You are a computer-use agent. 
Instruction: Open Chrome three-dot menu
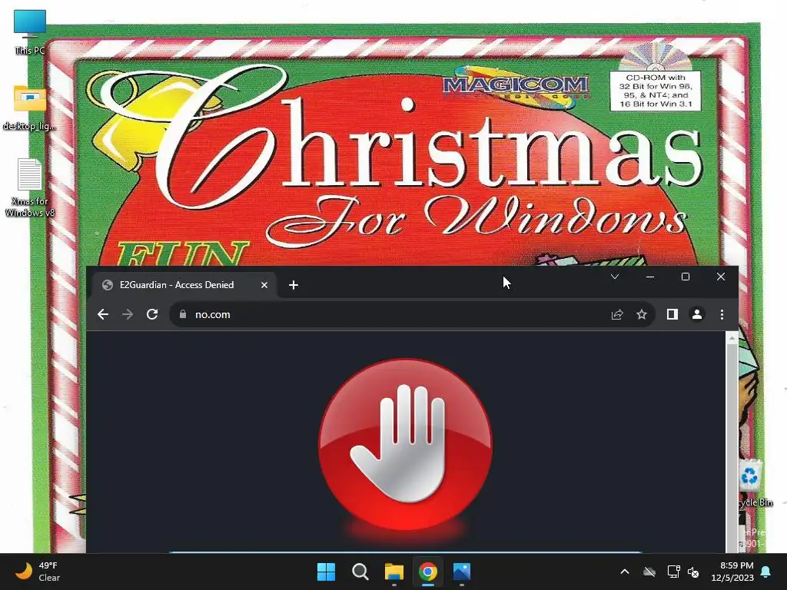pyautogui.click(x=722, y=314)
